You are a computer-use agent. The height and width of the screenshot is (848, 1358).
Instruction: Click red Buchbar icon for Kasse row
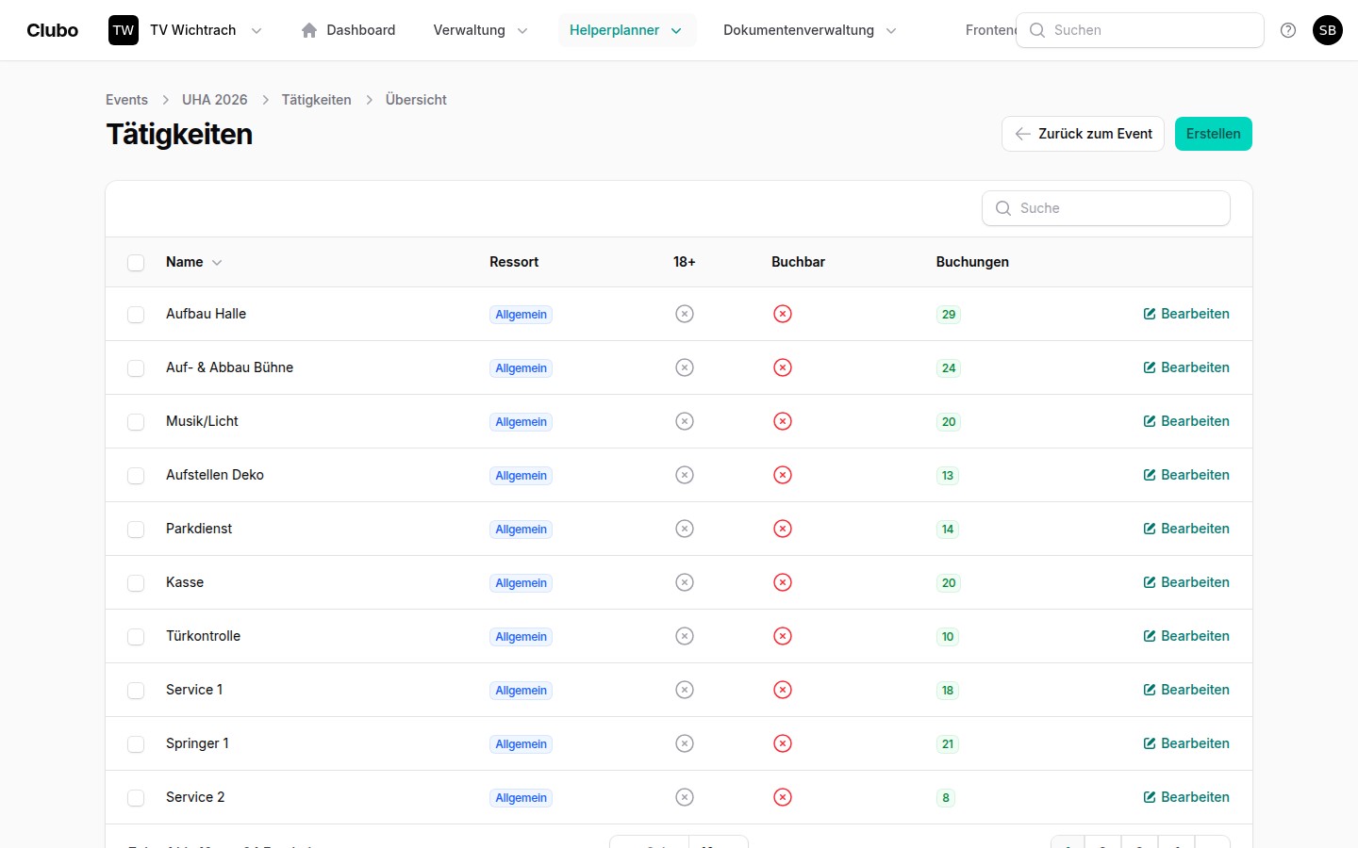pos(782,582)
